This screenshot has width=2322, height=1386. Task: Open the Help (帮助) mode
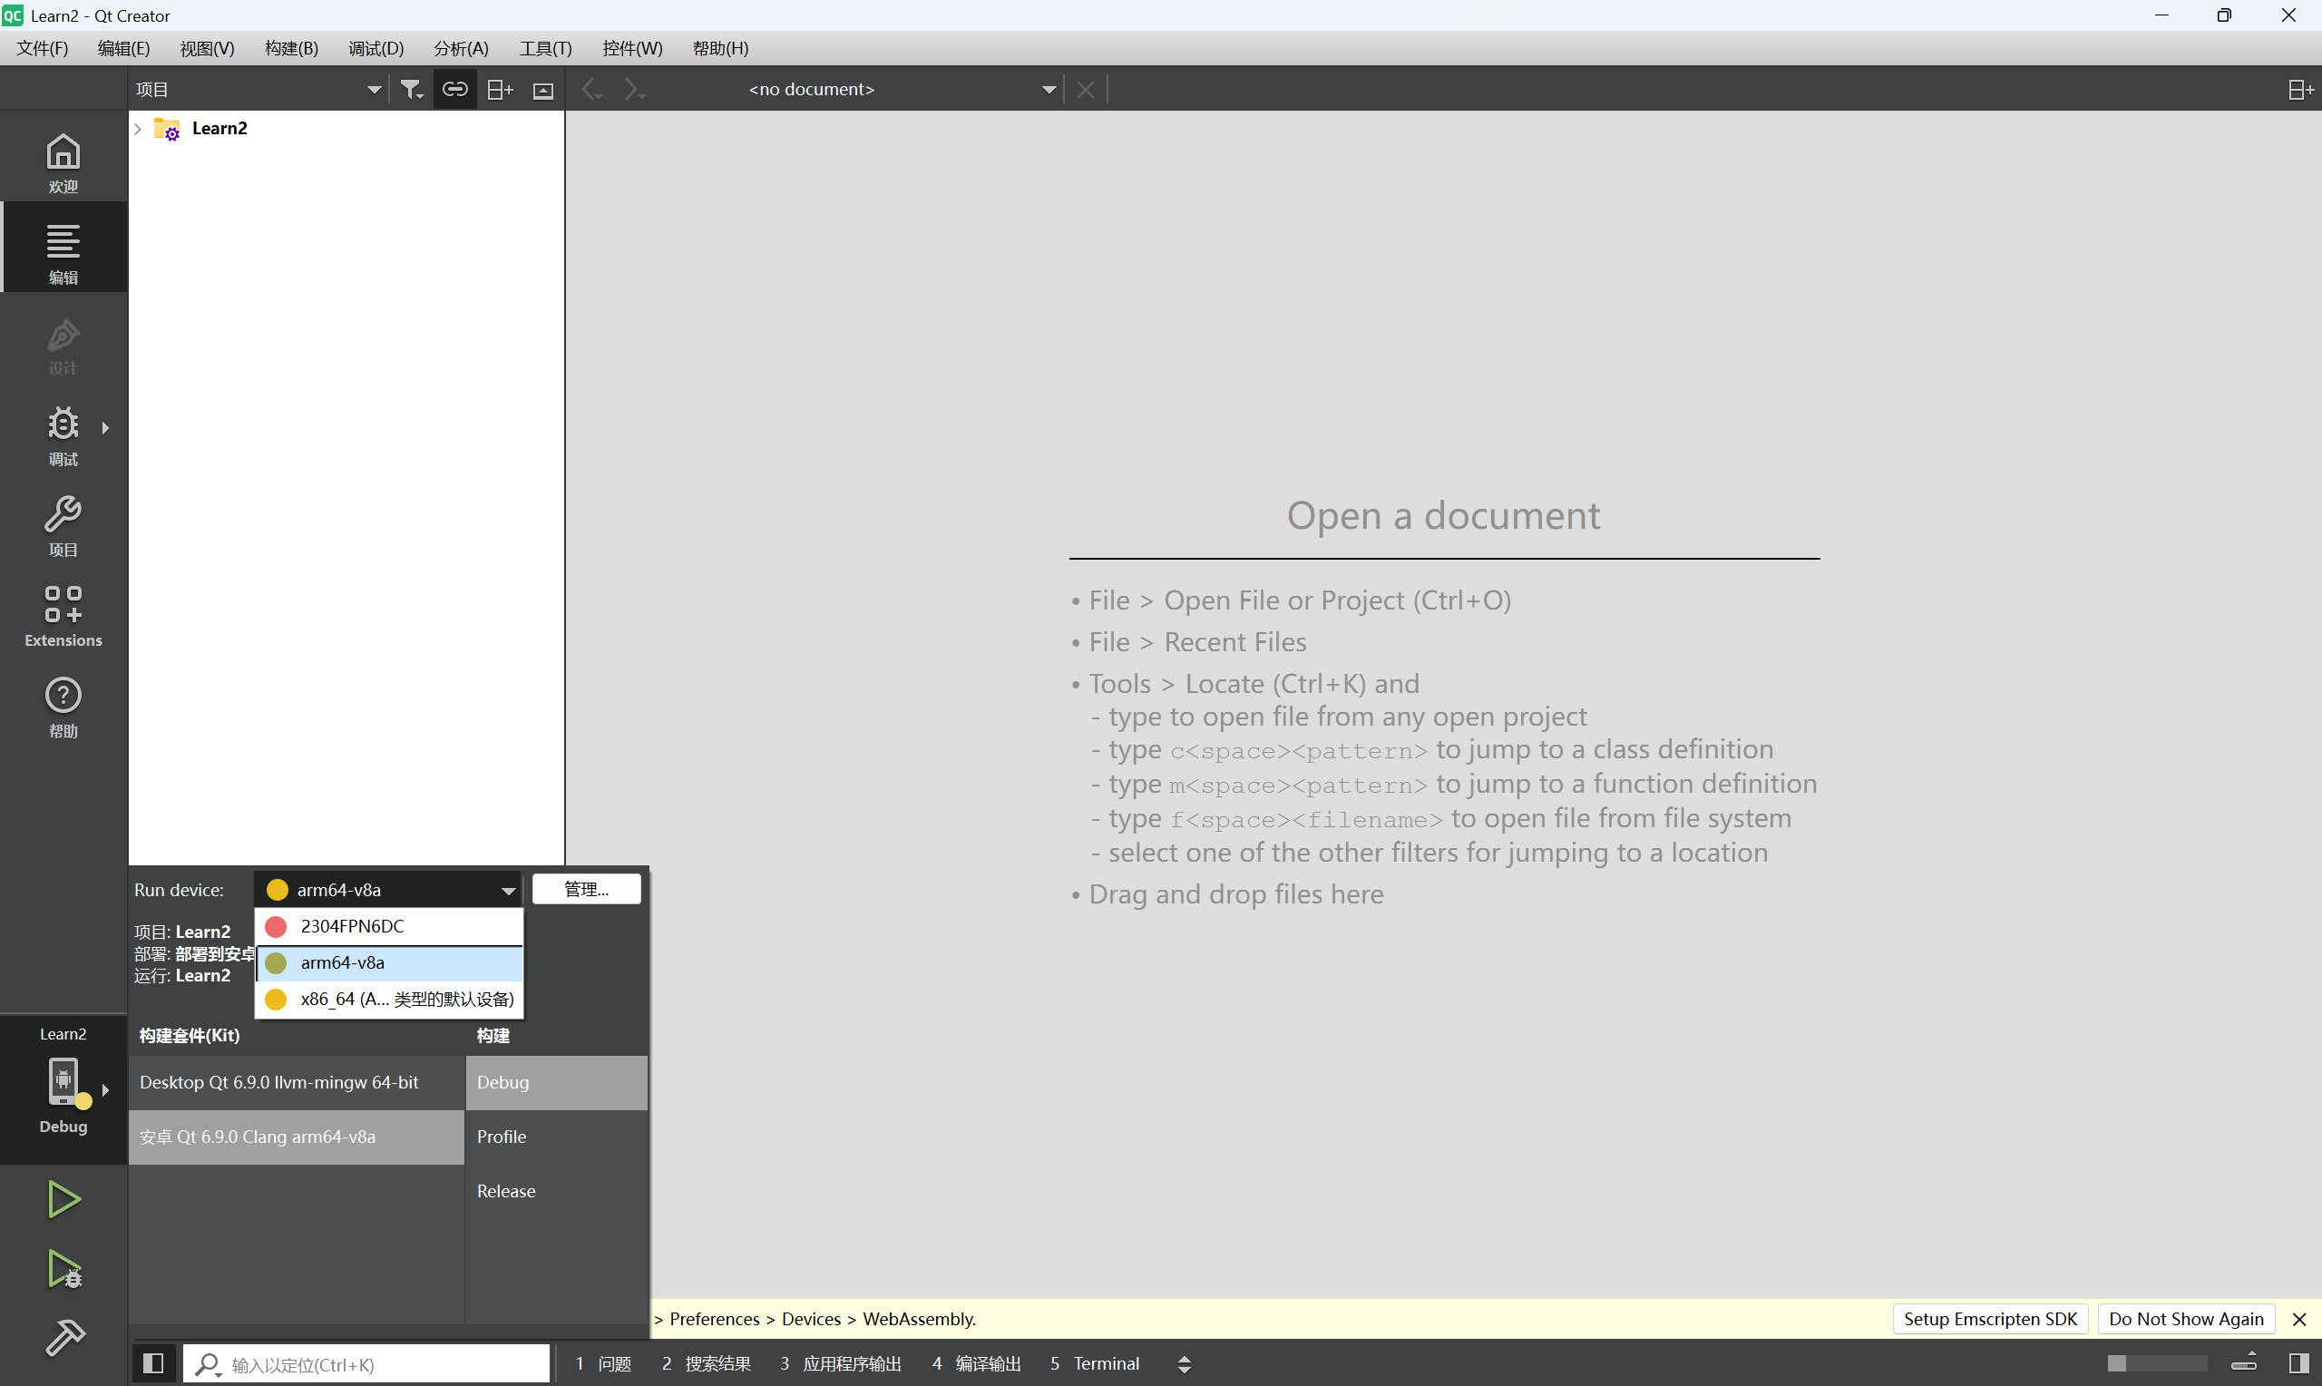[63, 708]
